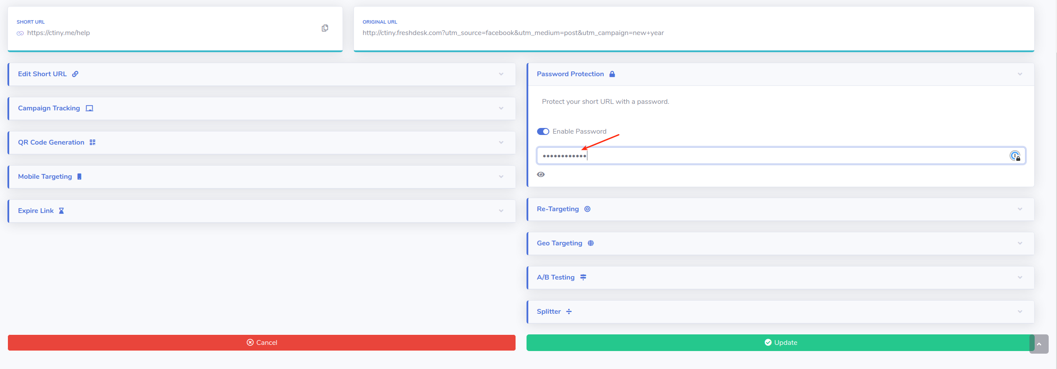Open the https://ctiny.me/help short link
The height and width of the screenshot is (369, 1057).
point(58,33)
